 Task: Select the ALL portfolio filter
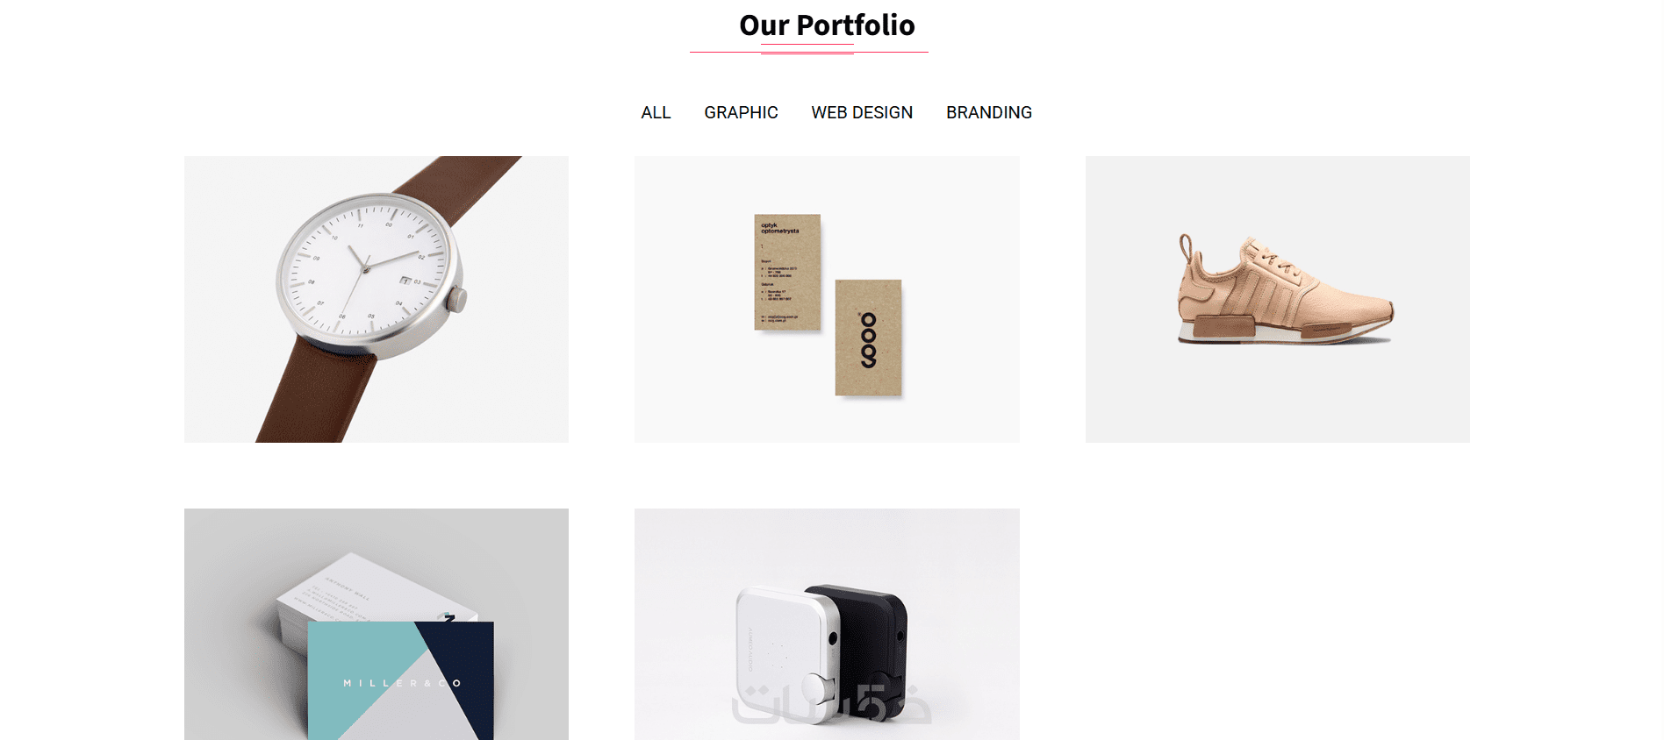[656, 112]
